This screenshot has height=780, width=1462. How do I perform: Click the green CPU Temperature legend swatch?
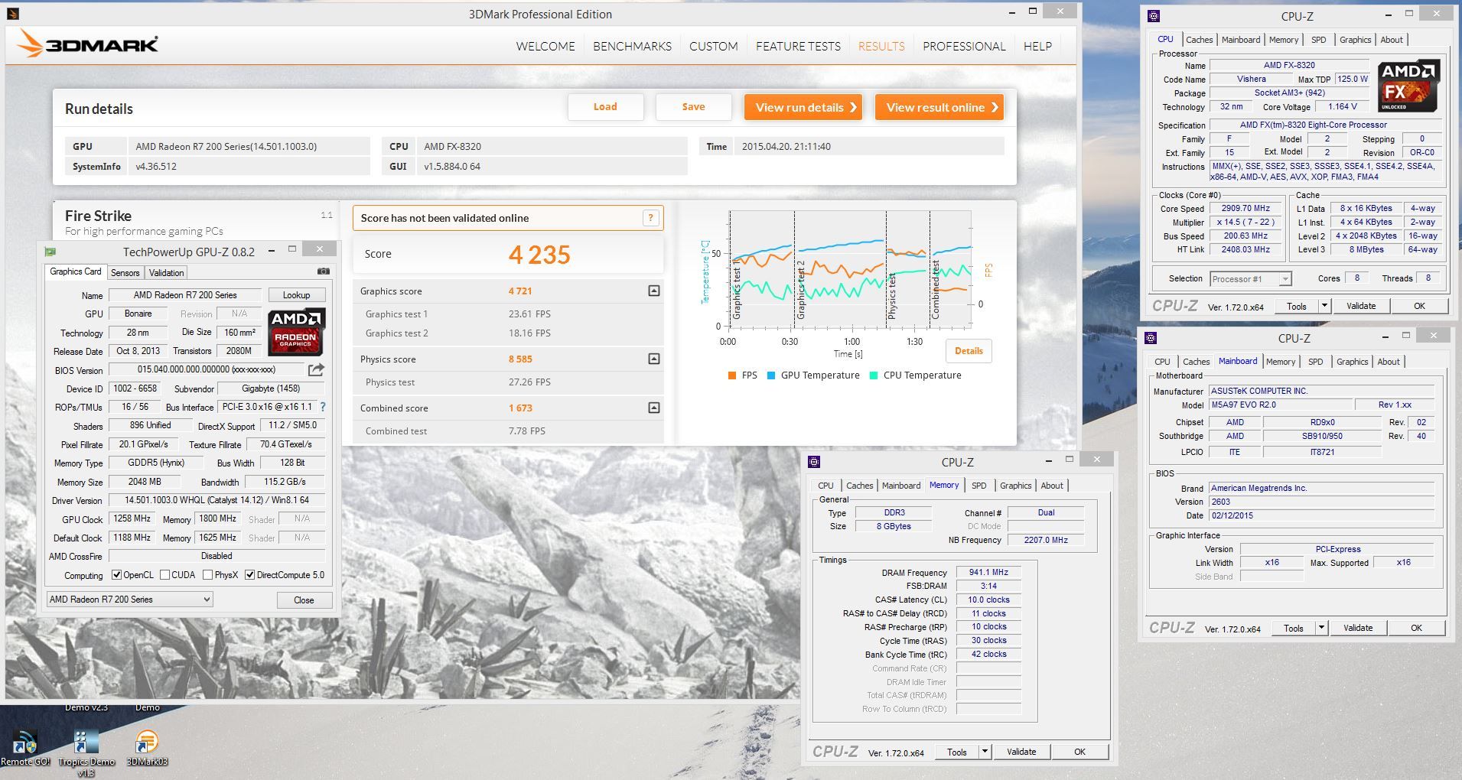[x=874, y=375]
